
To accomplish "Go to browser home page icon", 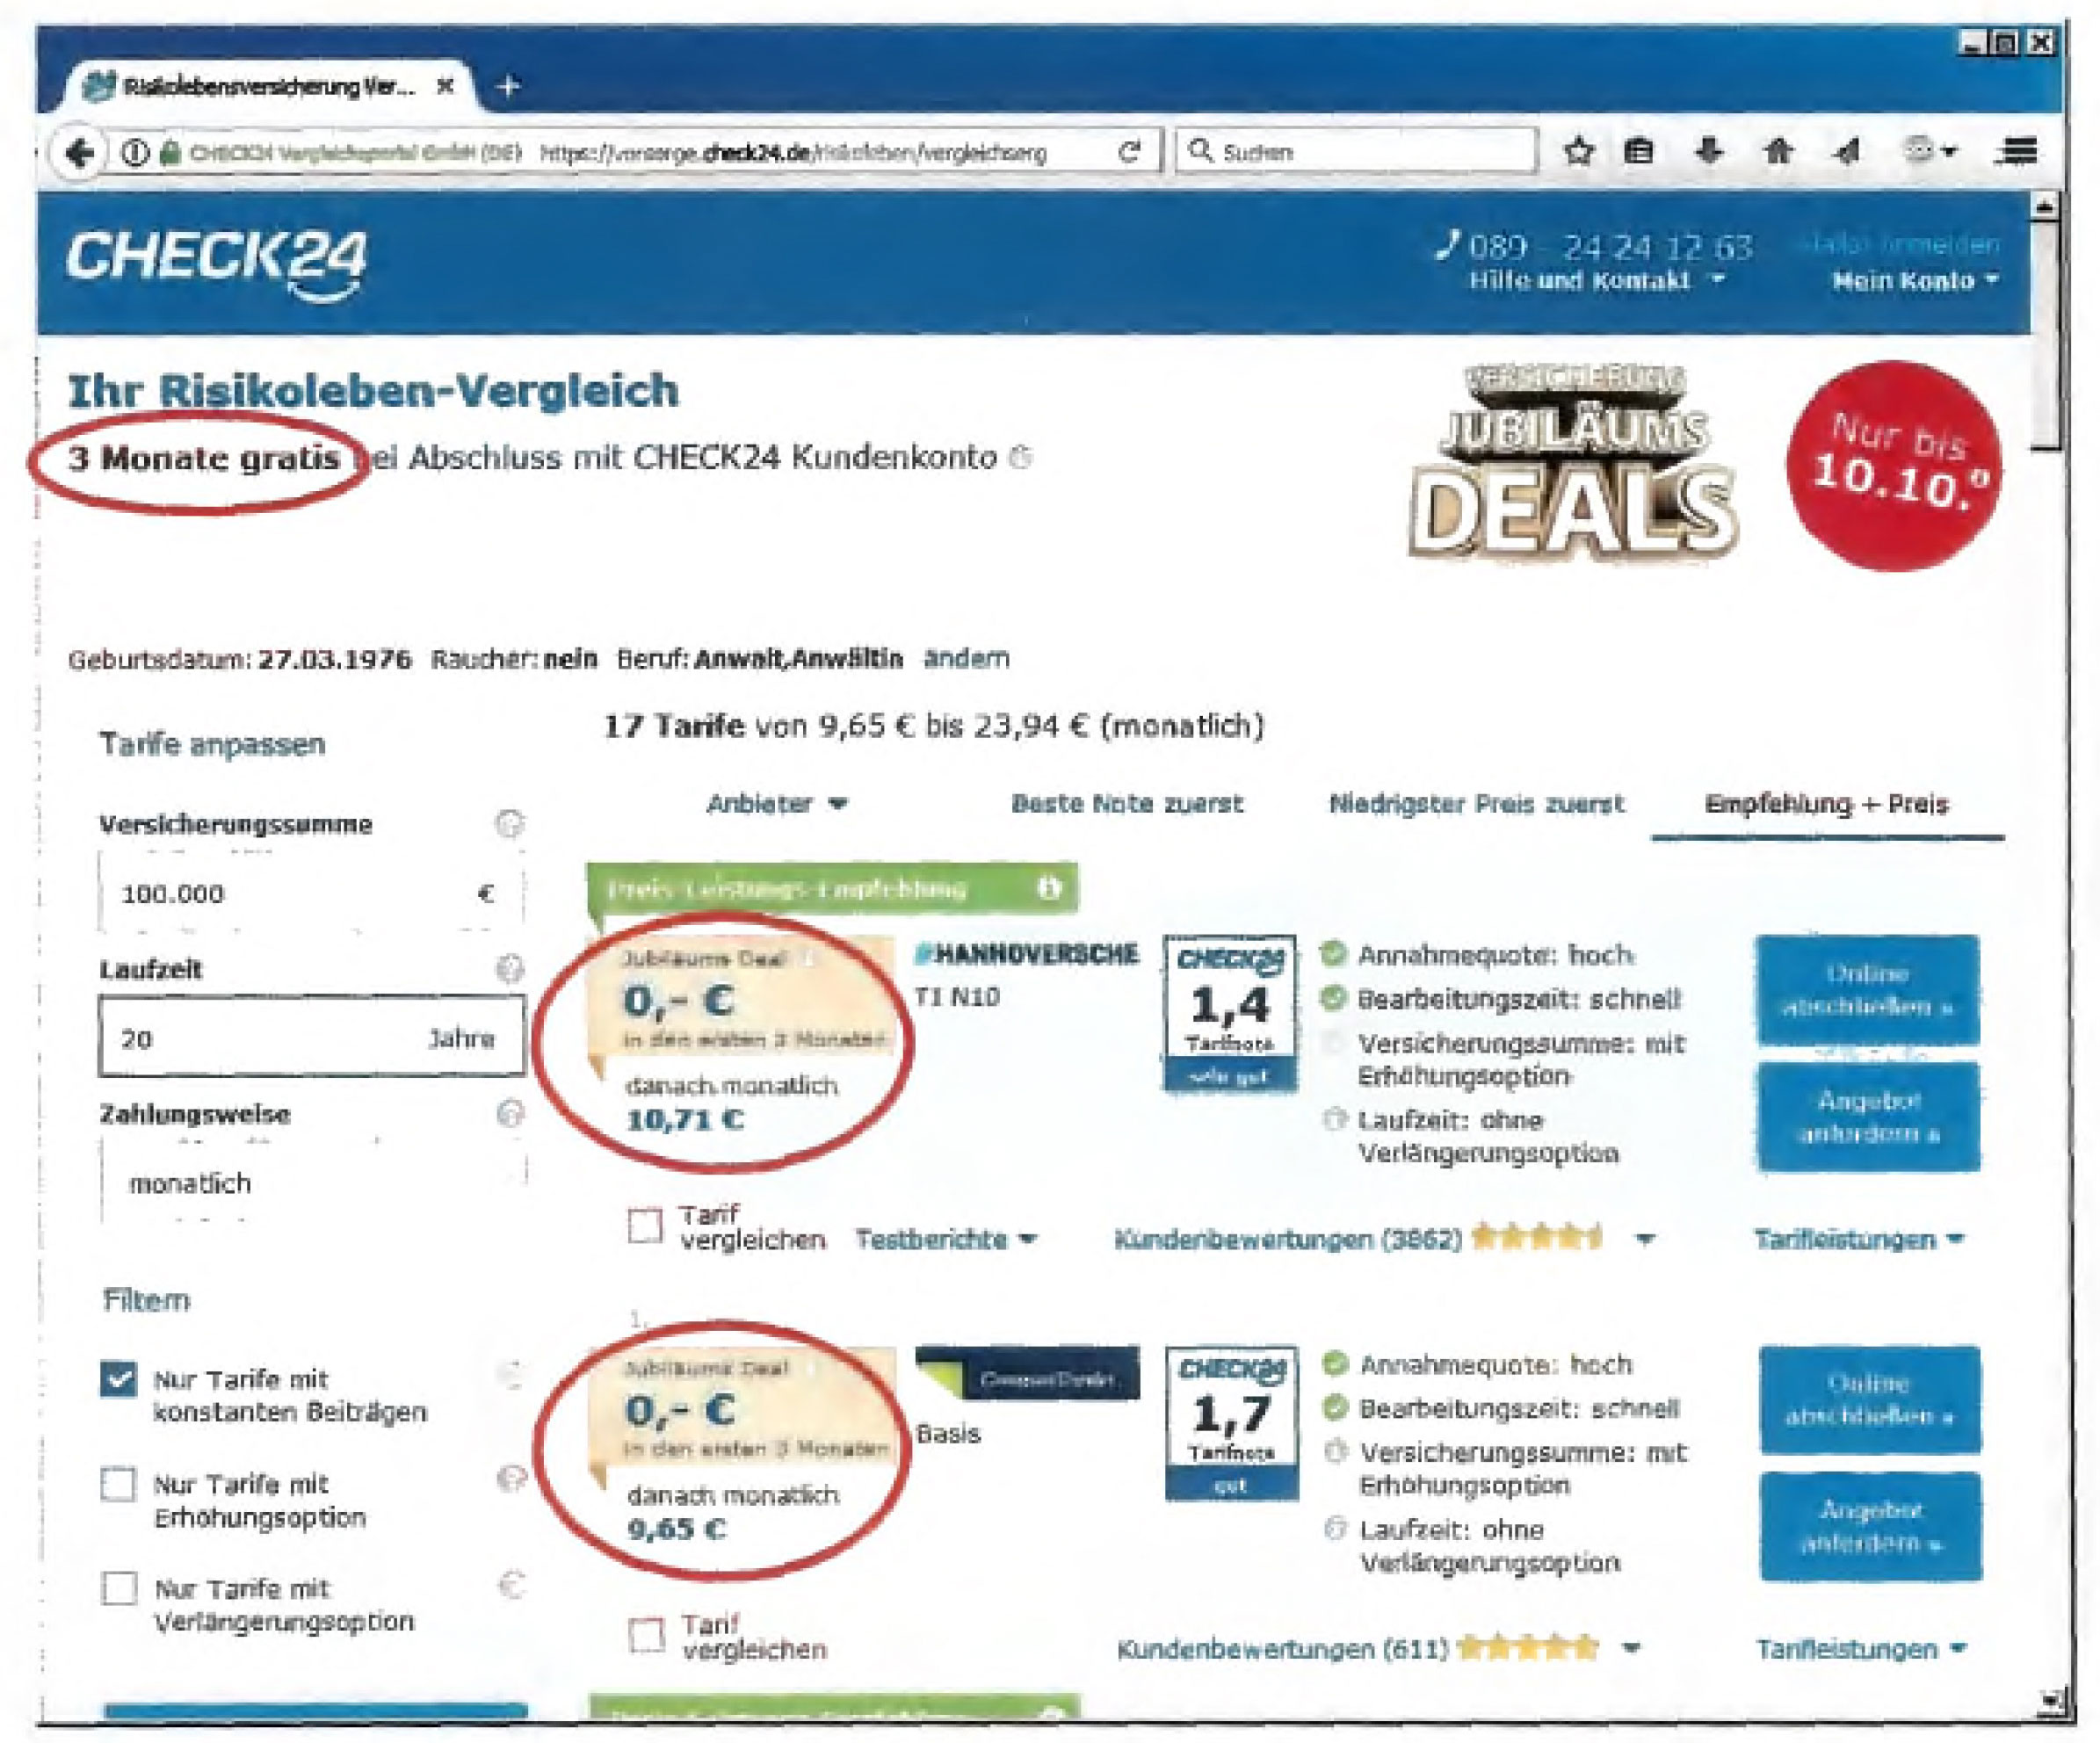I will [x=1778, y=151].
